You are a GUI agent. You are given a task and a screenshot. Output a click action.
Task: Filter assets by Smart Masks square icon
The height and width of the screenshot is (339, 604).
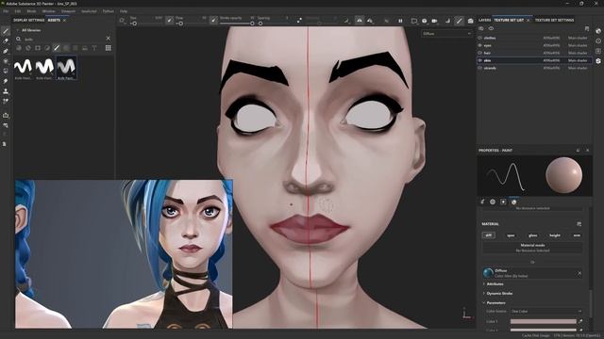[x=38, y=48]
